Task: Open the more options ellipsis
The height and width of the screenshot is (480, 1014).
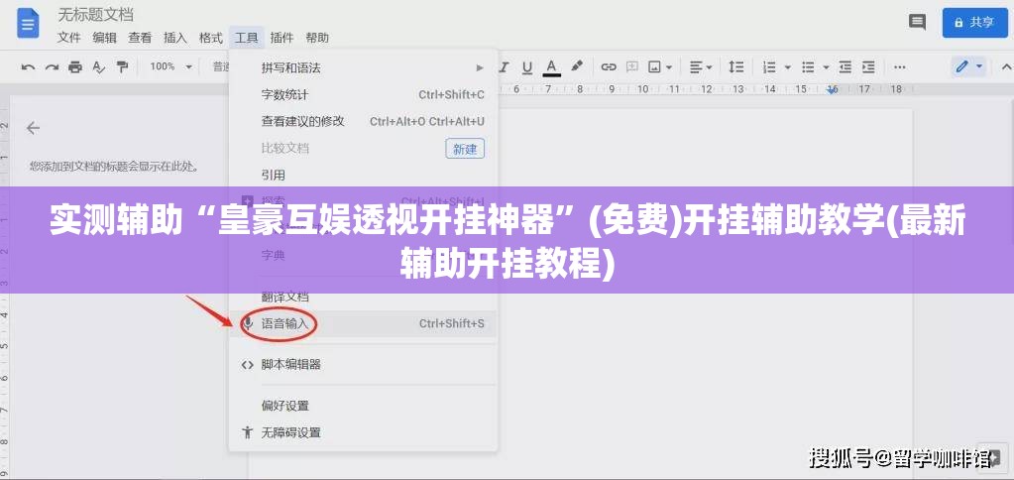Action: pos(900,66)
